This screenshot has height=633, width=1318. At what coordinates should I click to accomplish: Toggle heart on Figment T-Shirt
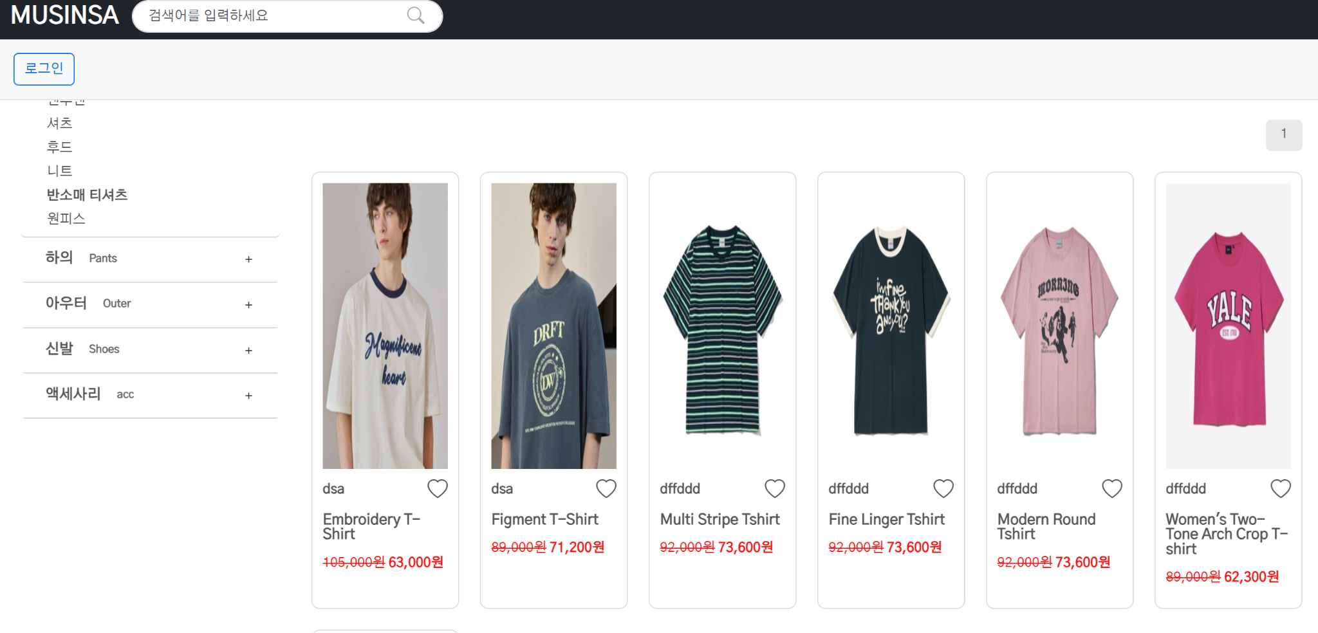[x=606, y=489]
